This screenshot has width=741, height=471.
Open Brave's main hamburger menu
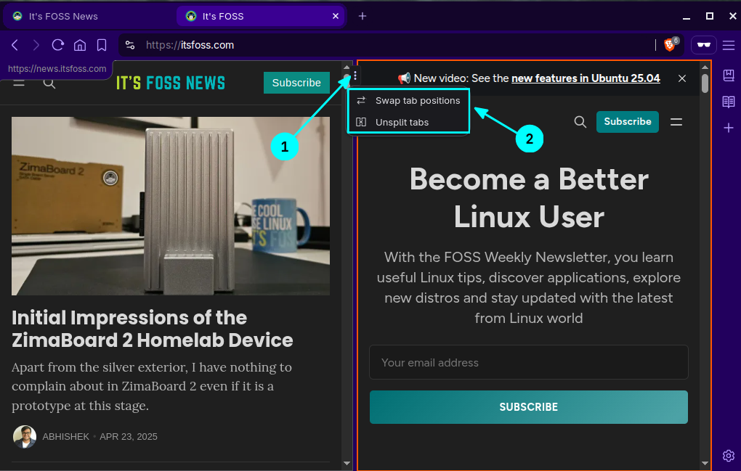[729, 44]
